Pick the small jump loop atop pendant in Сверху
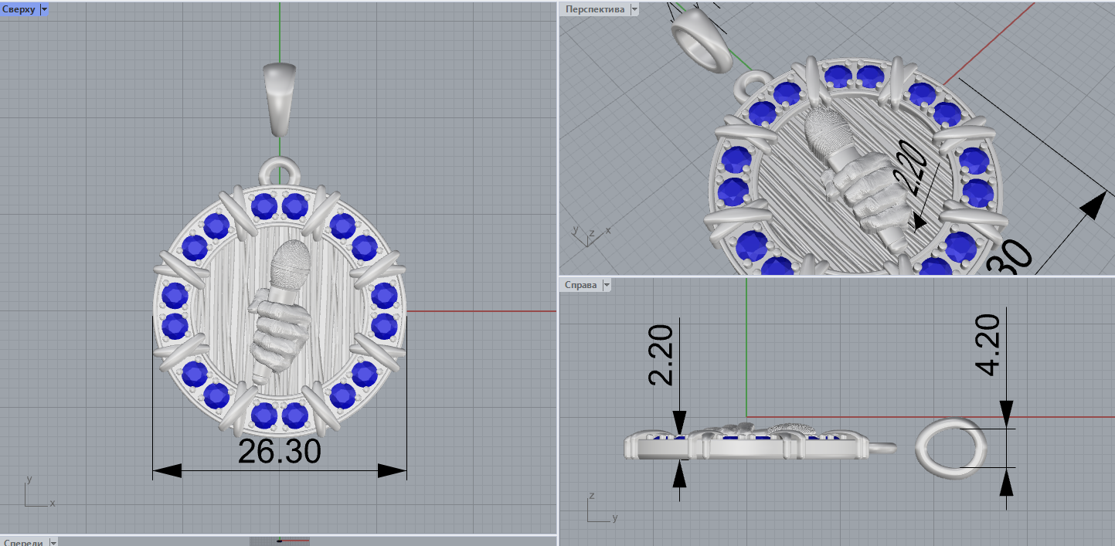Viewport: 1115px width, 546px height. [x=280, y=168]
